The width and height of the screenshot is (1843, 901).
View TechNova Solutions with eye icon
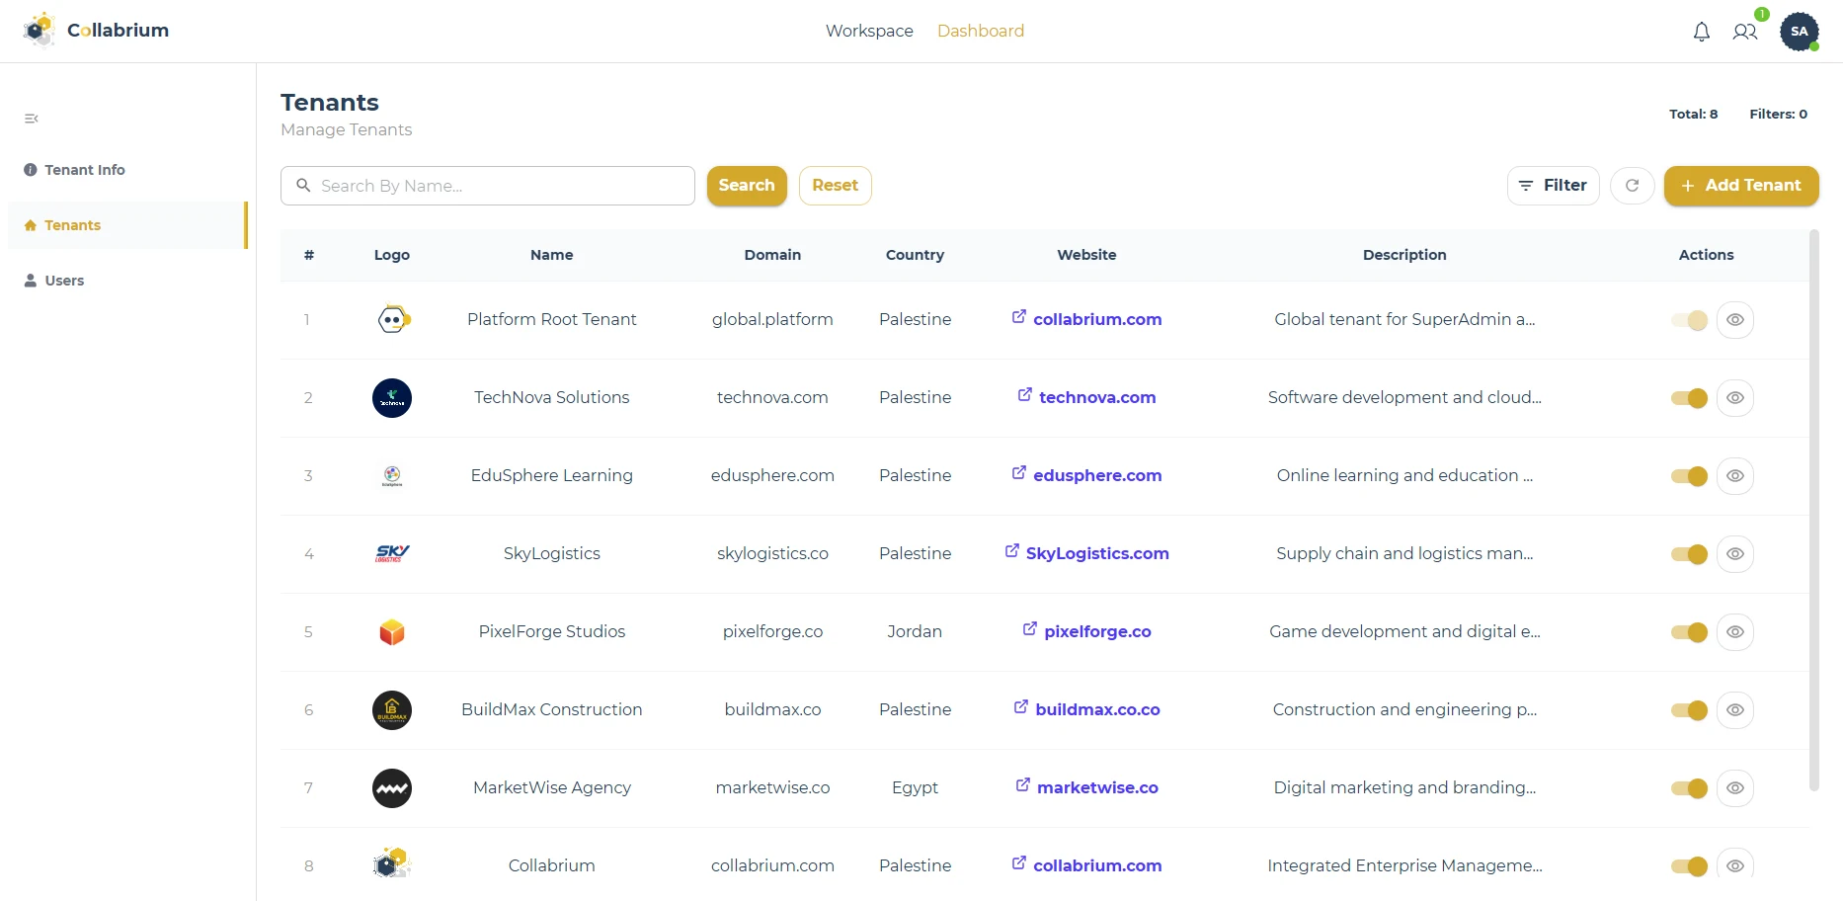point(1735,398)
